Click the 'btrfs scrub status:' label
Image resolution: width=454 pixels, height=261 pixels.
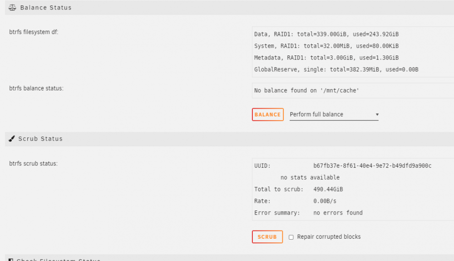pos(33,164)
